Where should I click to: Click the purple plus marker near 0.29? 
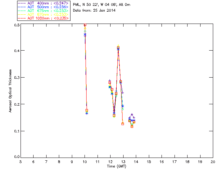coord(109,81)
